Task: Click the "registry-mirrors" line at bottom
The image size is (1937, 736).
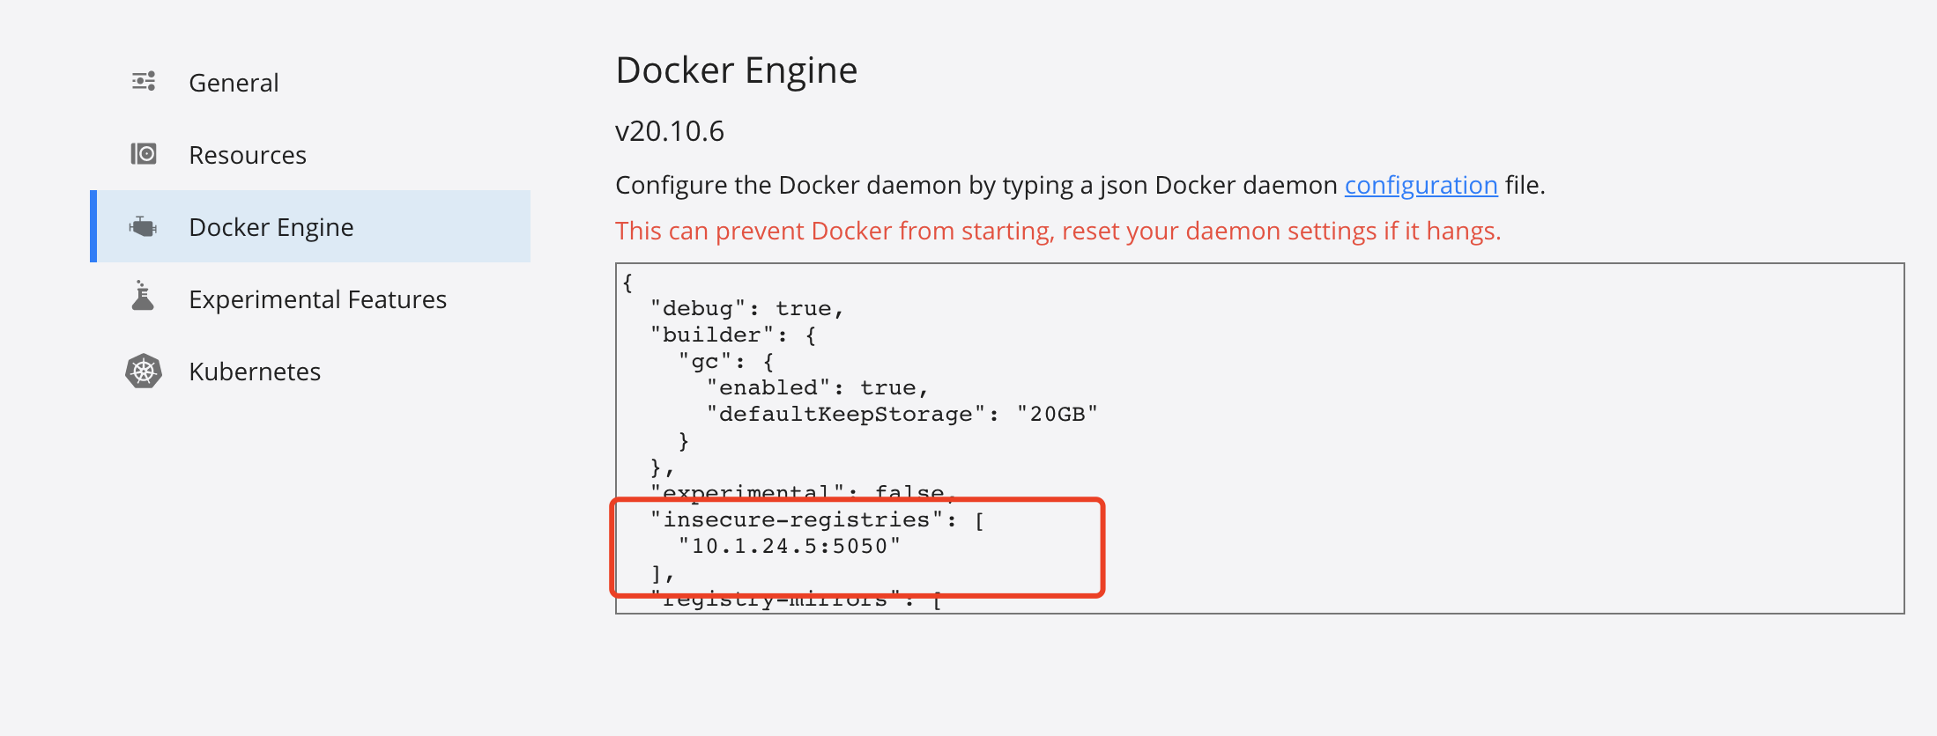Action: [x=797, y=600]
